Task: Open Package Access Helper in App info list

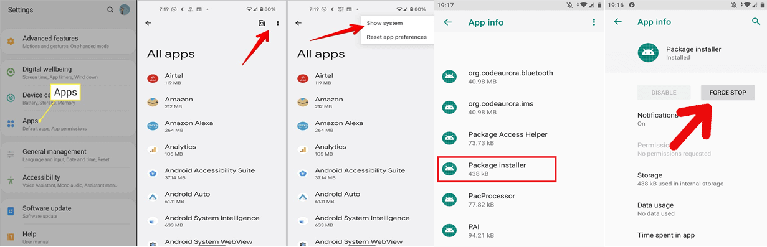Action: point(519,138)
